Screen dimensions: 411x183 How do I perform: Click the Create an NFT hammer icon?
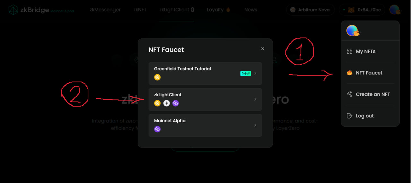(350, 94)
